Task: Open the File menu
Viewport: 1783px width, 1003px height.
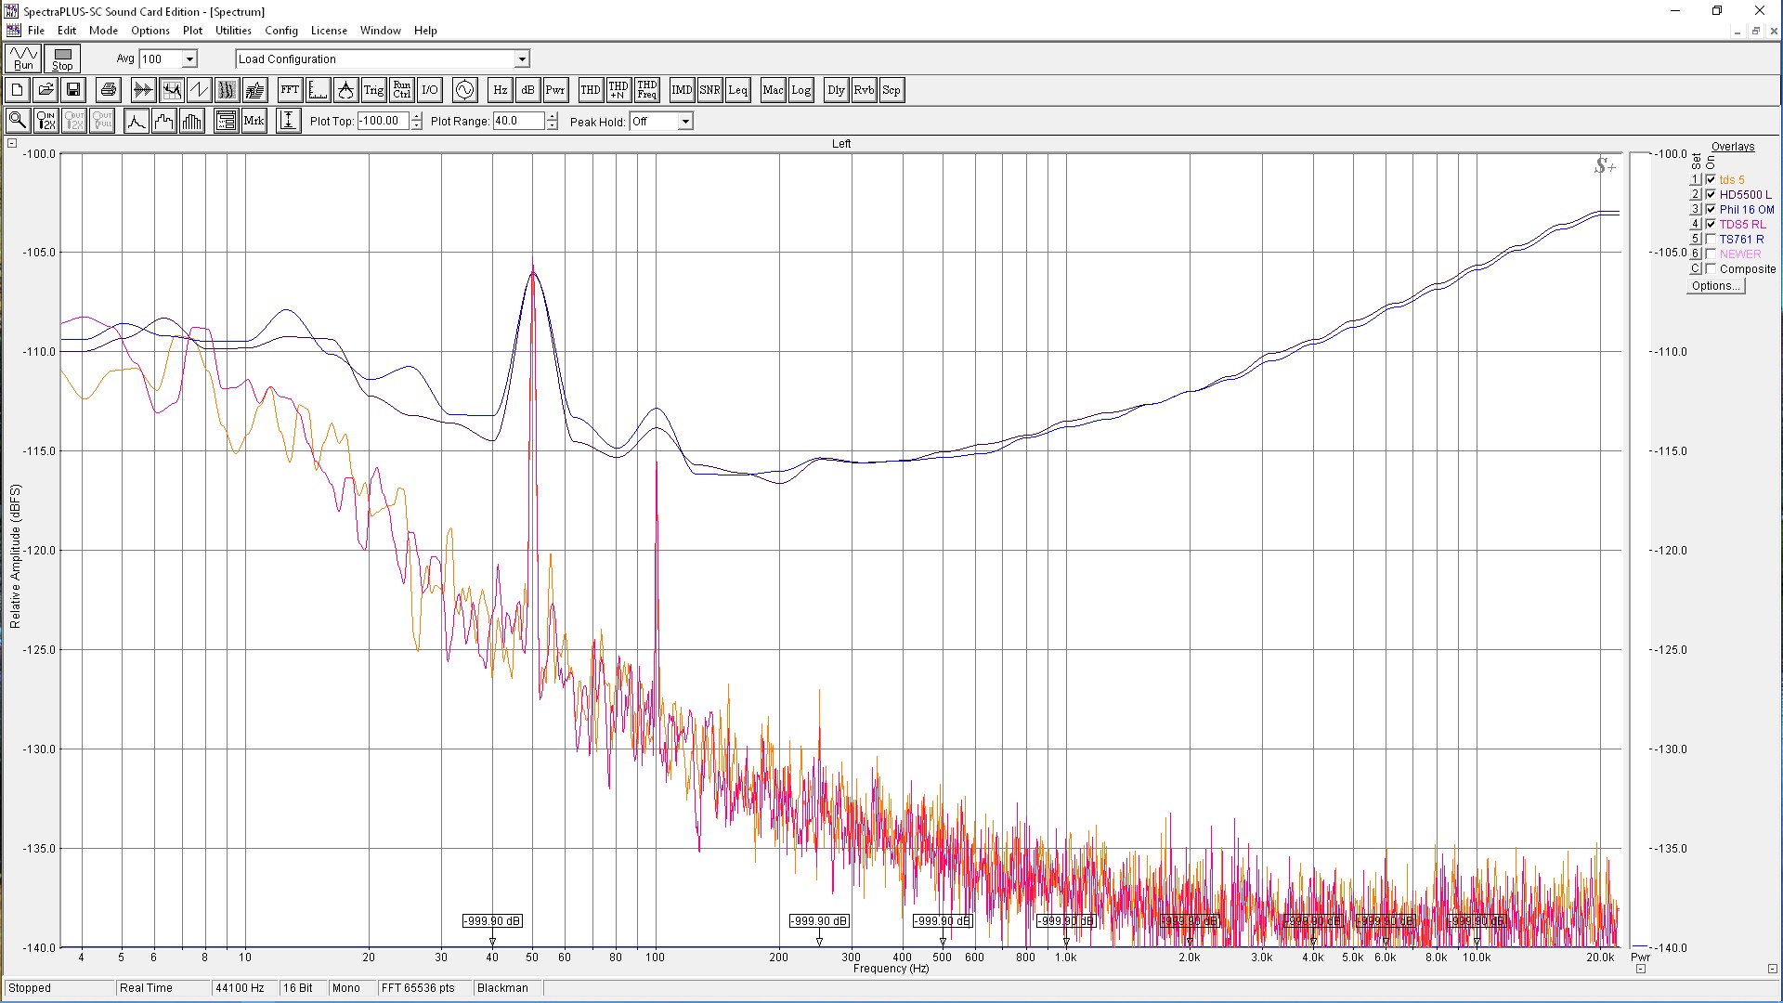Action: (x=36, y=31)
